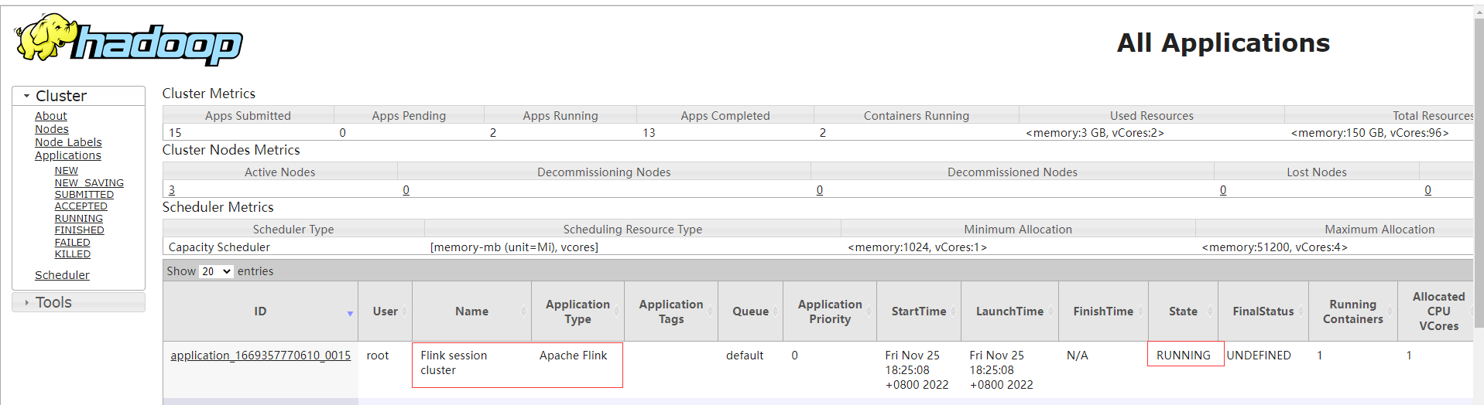
Task: Filter applications by NEW state
Action: tap(66, 171)
